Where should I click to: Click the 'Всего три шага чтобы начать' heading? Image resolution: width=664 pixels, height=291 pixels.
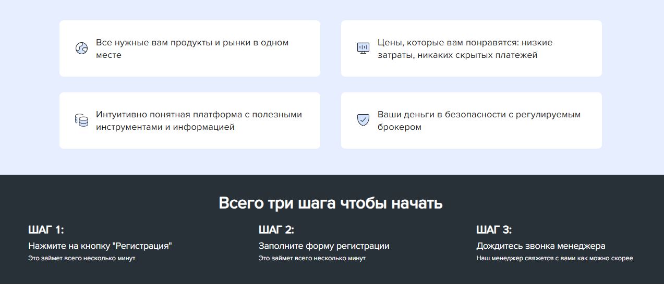point(331,203)
